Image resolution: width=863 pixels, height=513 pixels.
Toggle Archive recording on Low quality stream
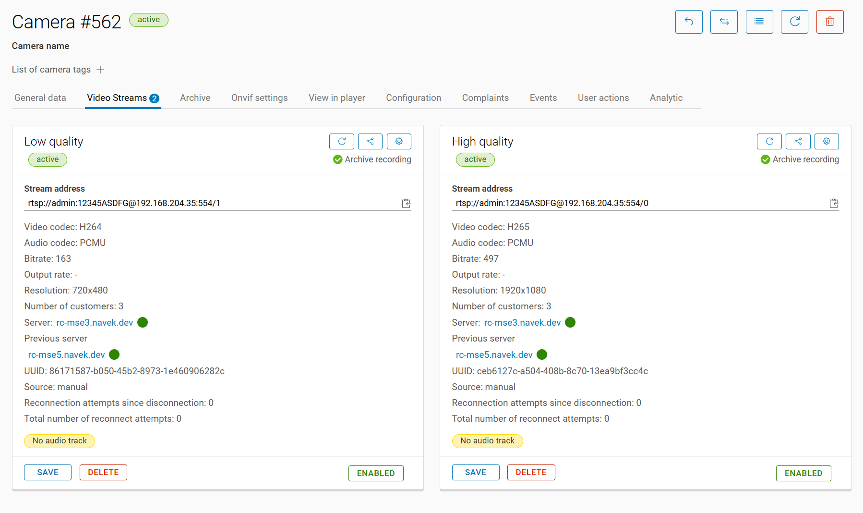click(x=372, y=159)
